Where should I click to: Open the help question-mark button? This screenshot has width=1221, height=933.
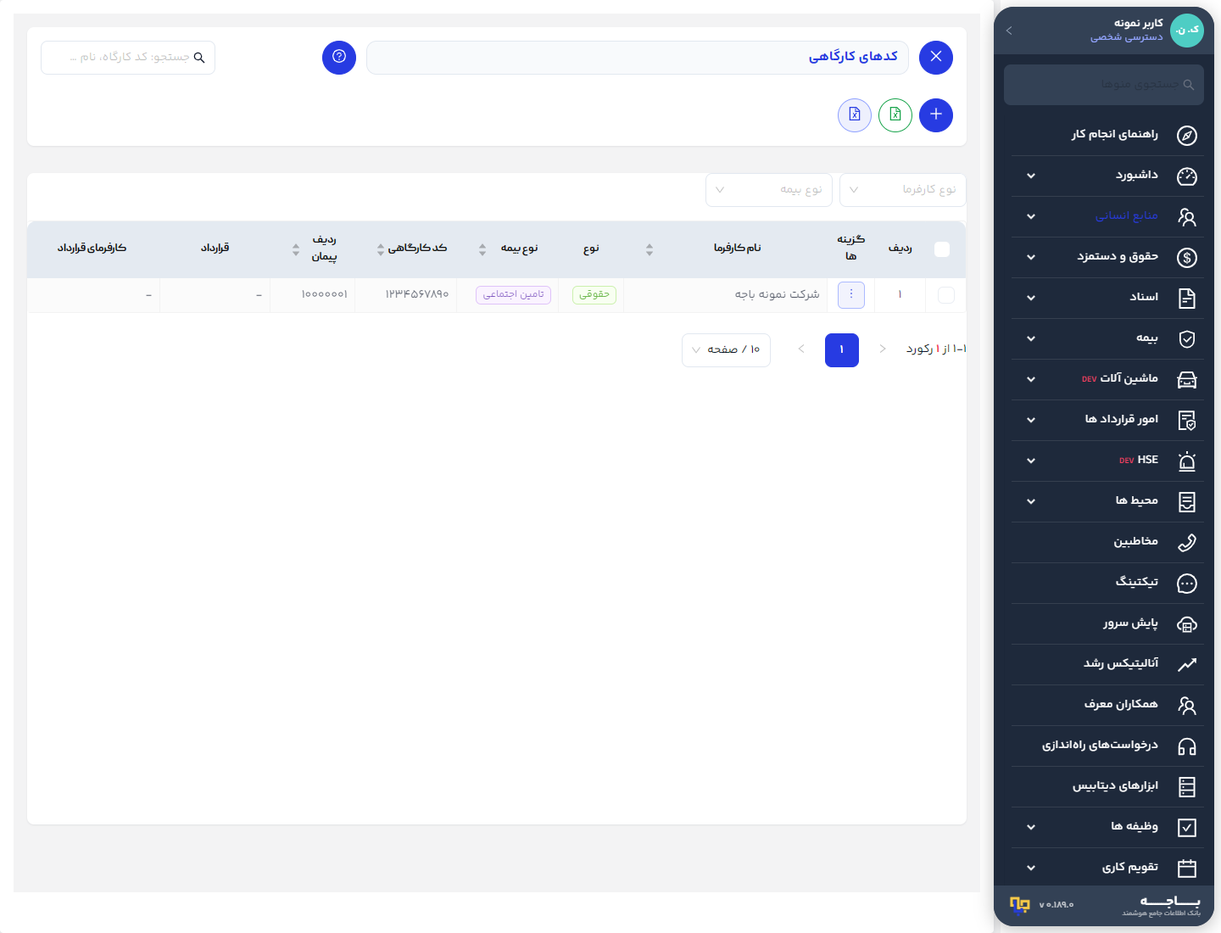339,58
